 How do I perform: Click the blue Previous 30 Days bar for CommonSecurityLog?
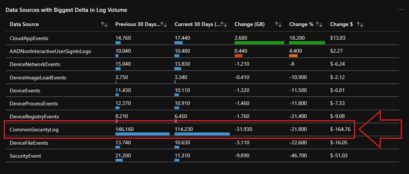pos(142,134)
